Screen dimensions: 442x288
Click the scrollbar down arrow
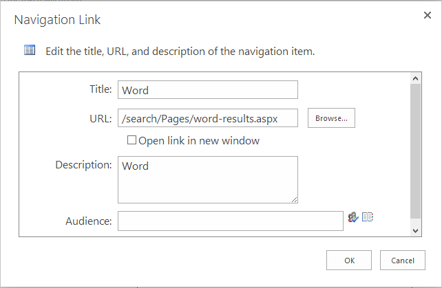415,231
